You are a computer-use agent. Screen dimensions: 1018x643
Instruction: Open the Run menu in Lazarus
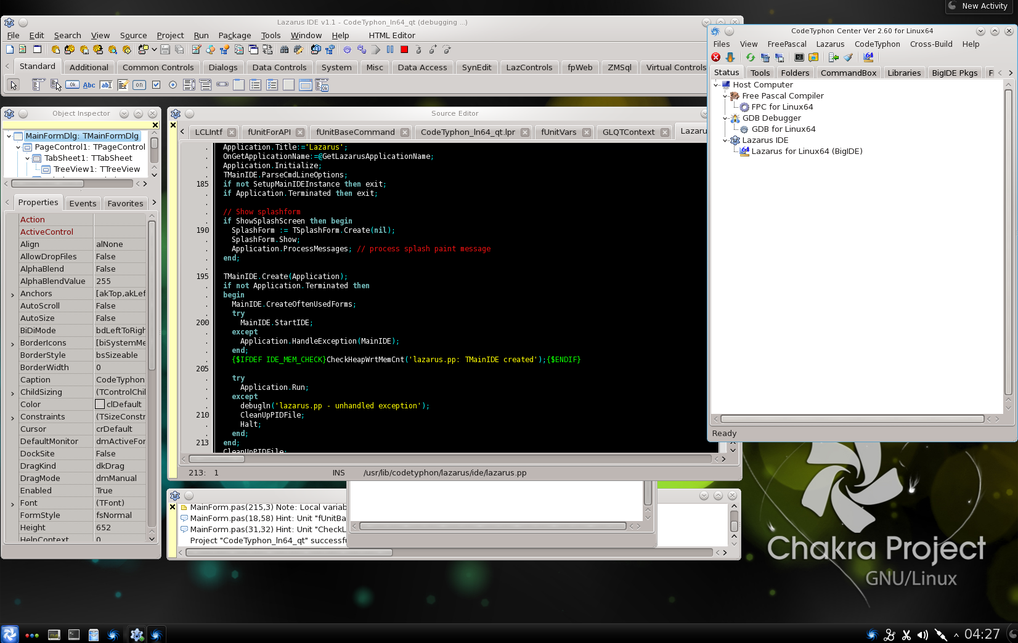pos(201,36)
